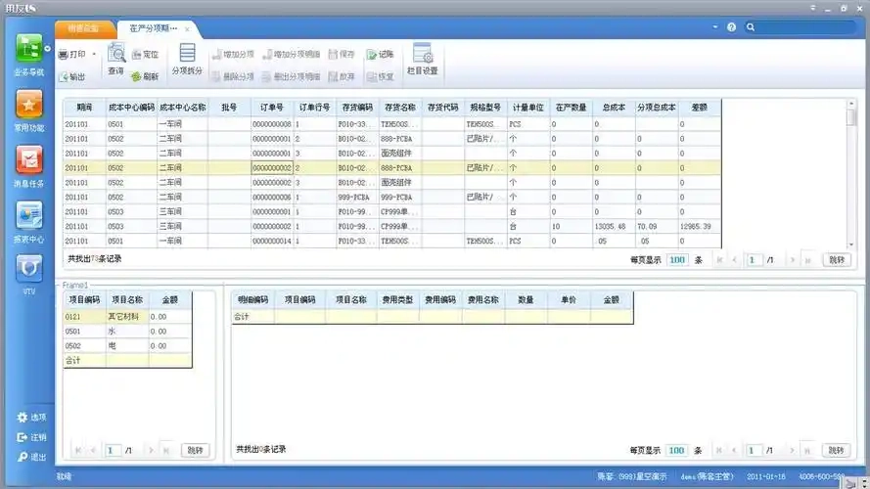Image resolution: width=870 pixels, height=489 pixels.
Task: Click the 恢复 restore toolbar button
Action: coord(381,76)
